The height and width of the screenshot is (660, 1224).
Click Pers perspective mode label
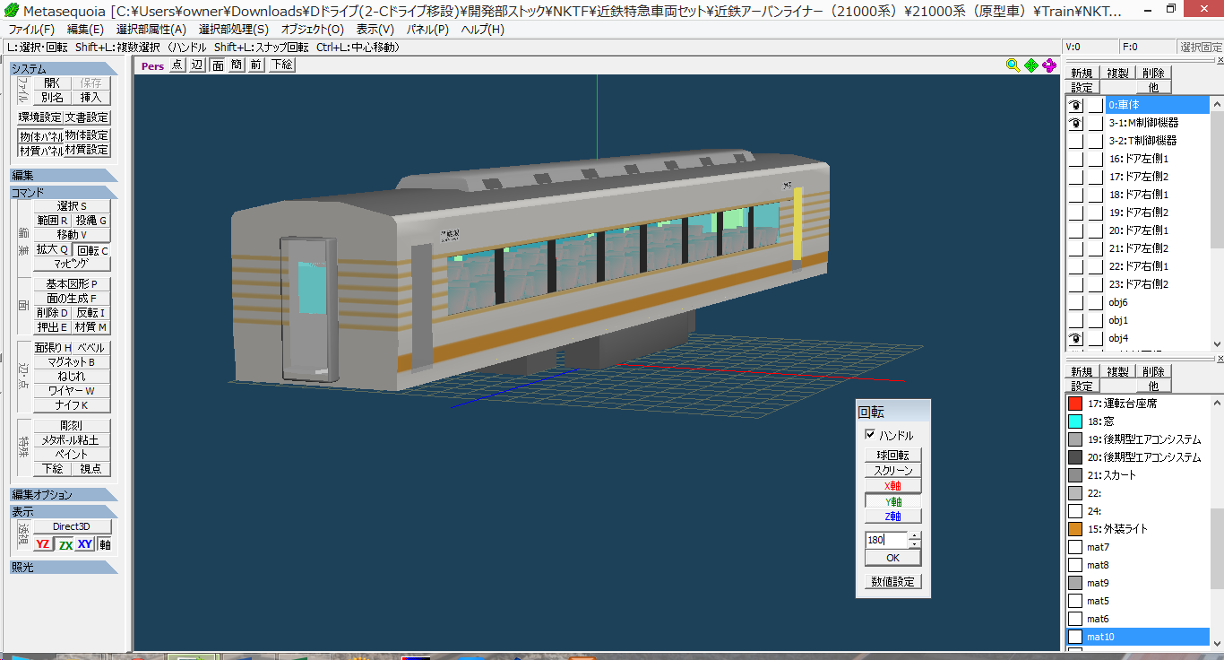click(152, 65)
